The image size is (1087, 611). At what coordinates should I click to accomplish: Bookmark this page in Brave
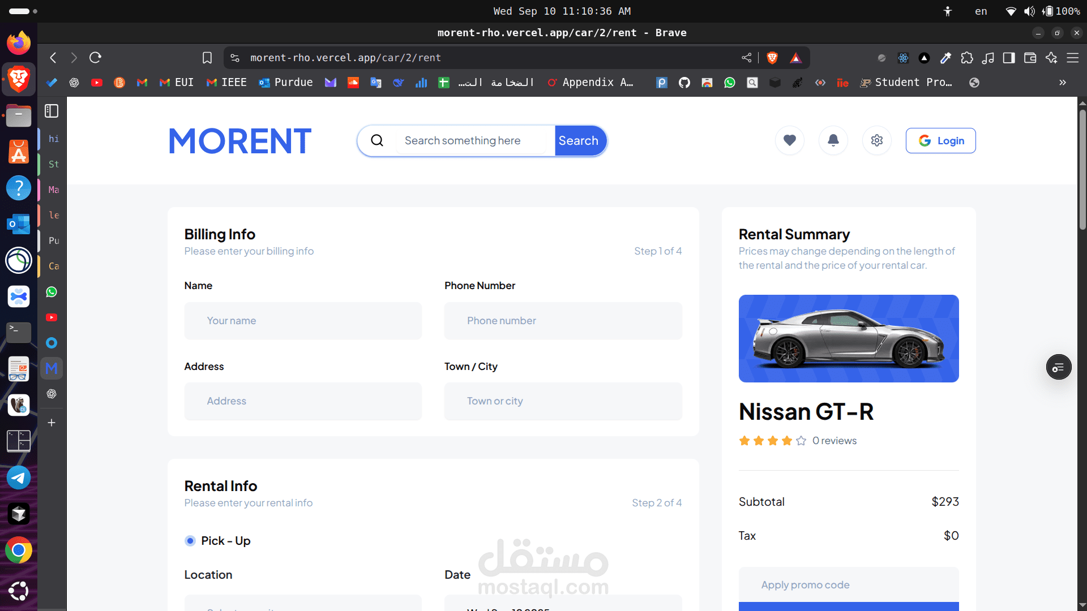point(207,58)
